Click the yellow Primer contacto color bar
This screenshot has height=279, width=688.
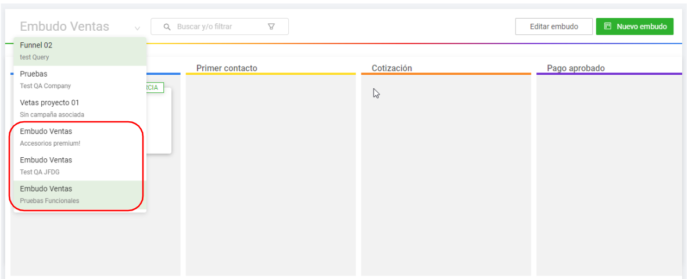point(271,74)
